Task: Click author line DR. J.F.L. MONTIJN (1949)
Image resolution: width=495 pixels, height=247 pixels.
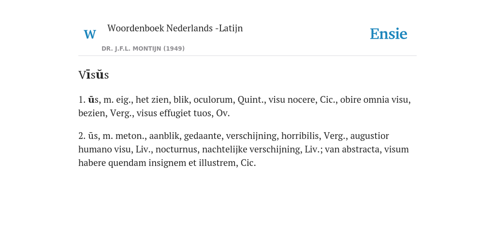Action: [x=143, y=49]
